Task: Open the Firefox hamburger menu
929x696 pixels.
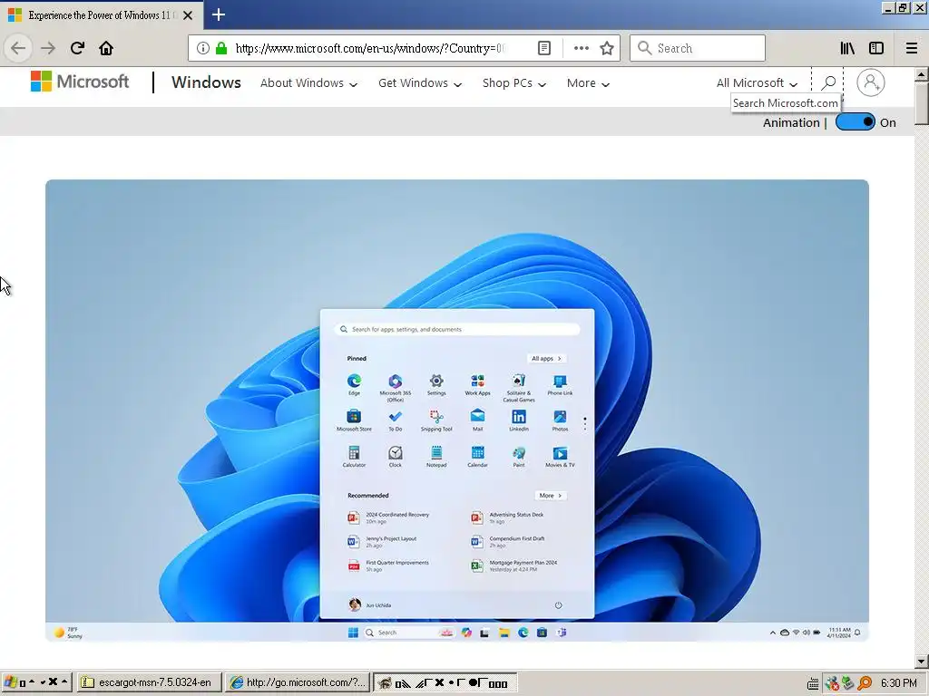Action: 912,48
